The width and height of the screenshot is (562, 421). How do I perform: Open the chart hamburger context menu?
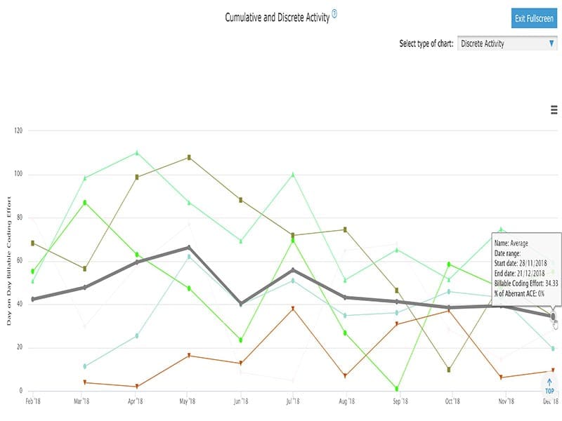click(x=554, y=110)
